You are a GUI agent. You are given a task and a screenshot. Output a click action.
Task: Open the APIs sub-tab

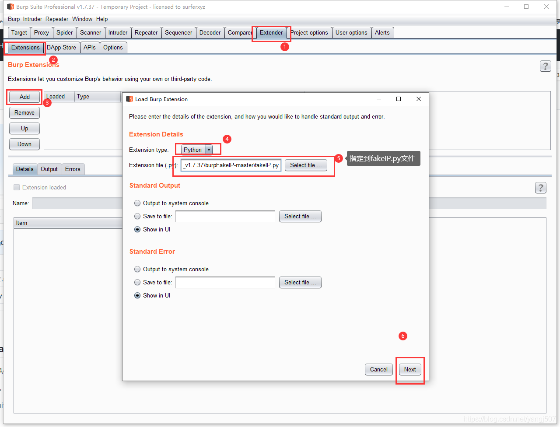[90, 47]
